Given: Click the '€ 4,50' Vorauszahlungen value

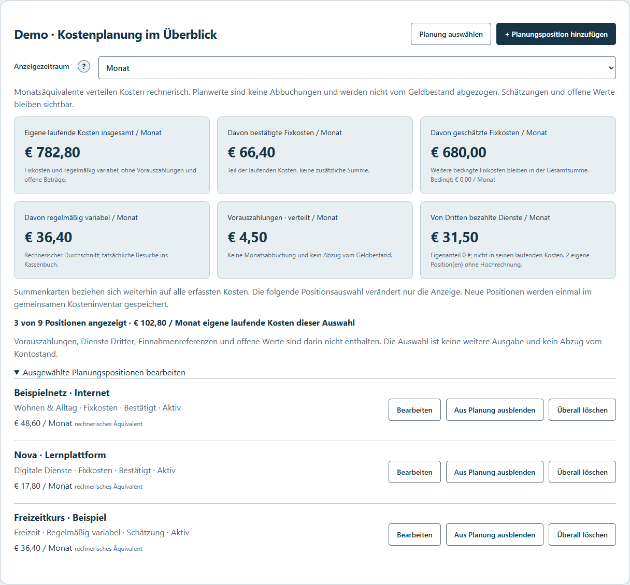Looking at the screenshot, I should (247, 237).
